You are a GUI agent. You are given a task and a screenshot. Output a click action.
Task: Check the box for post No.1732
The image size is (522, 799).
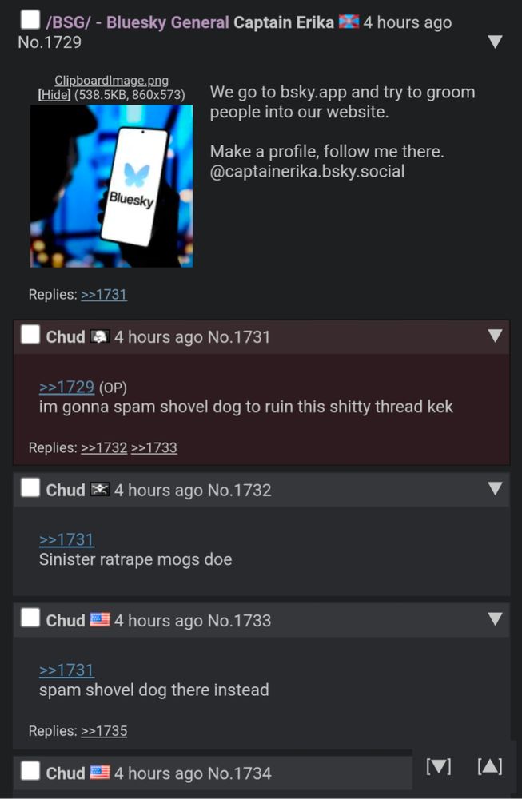pos(30,487)
